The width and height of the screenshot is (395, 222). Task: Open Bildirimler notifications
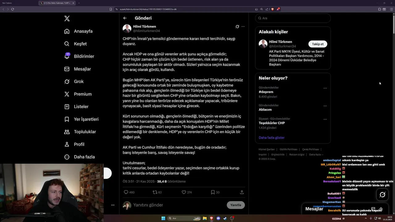pyautogui.click(x=79, y=56)
